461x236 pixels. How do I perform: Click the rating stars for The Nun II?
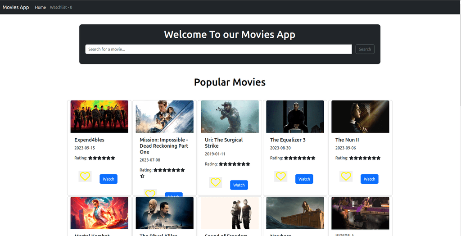point(365,158)
